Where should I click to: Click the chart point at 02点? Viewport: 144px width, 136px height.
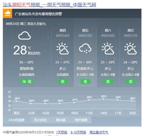click(x=45, y=104)
